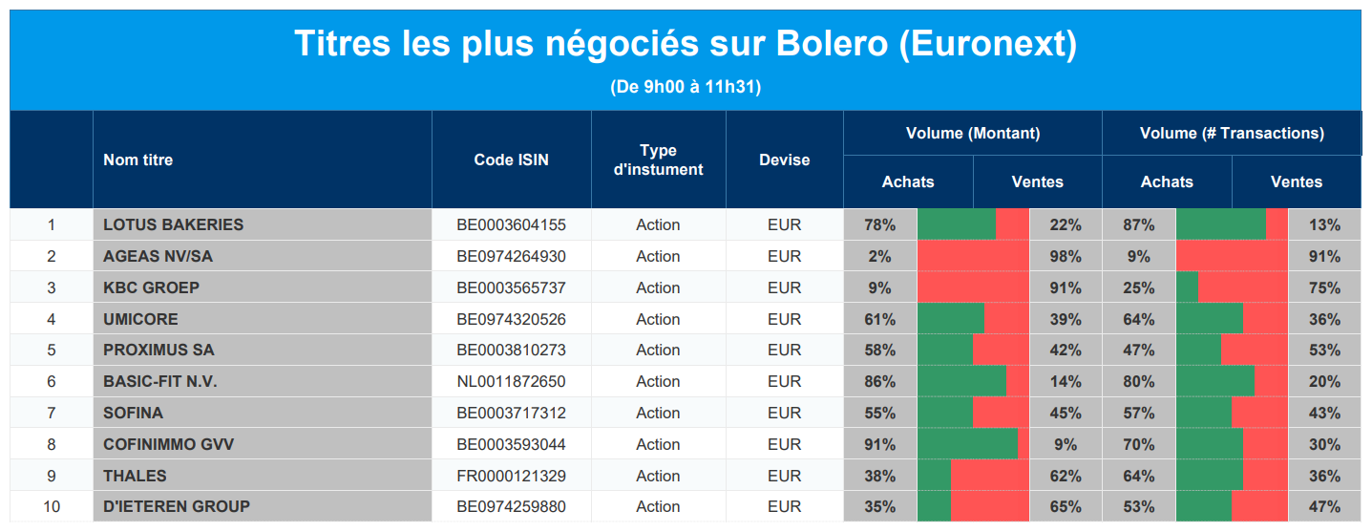Click the time range subtitle "De 9h00 à 11h31"

pyautogui.click(x=685, y=88)
